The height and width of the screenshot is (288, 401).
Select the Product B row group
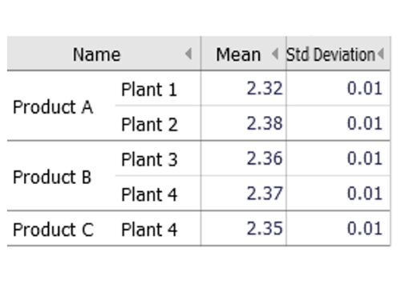pos(52,177)
